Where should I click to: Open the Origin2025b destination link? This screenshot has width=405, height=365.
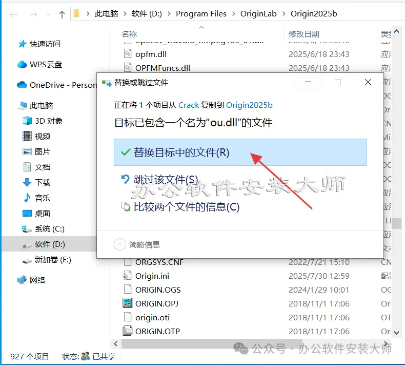pyautogui.click(x=249, y=105)
